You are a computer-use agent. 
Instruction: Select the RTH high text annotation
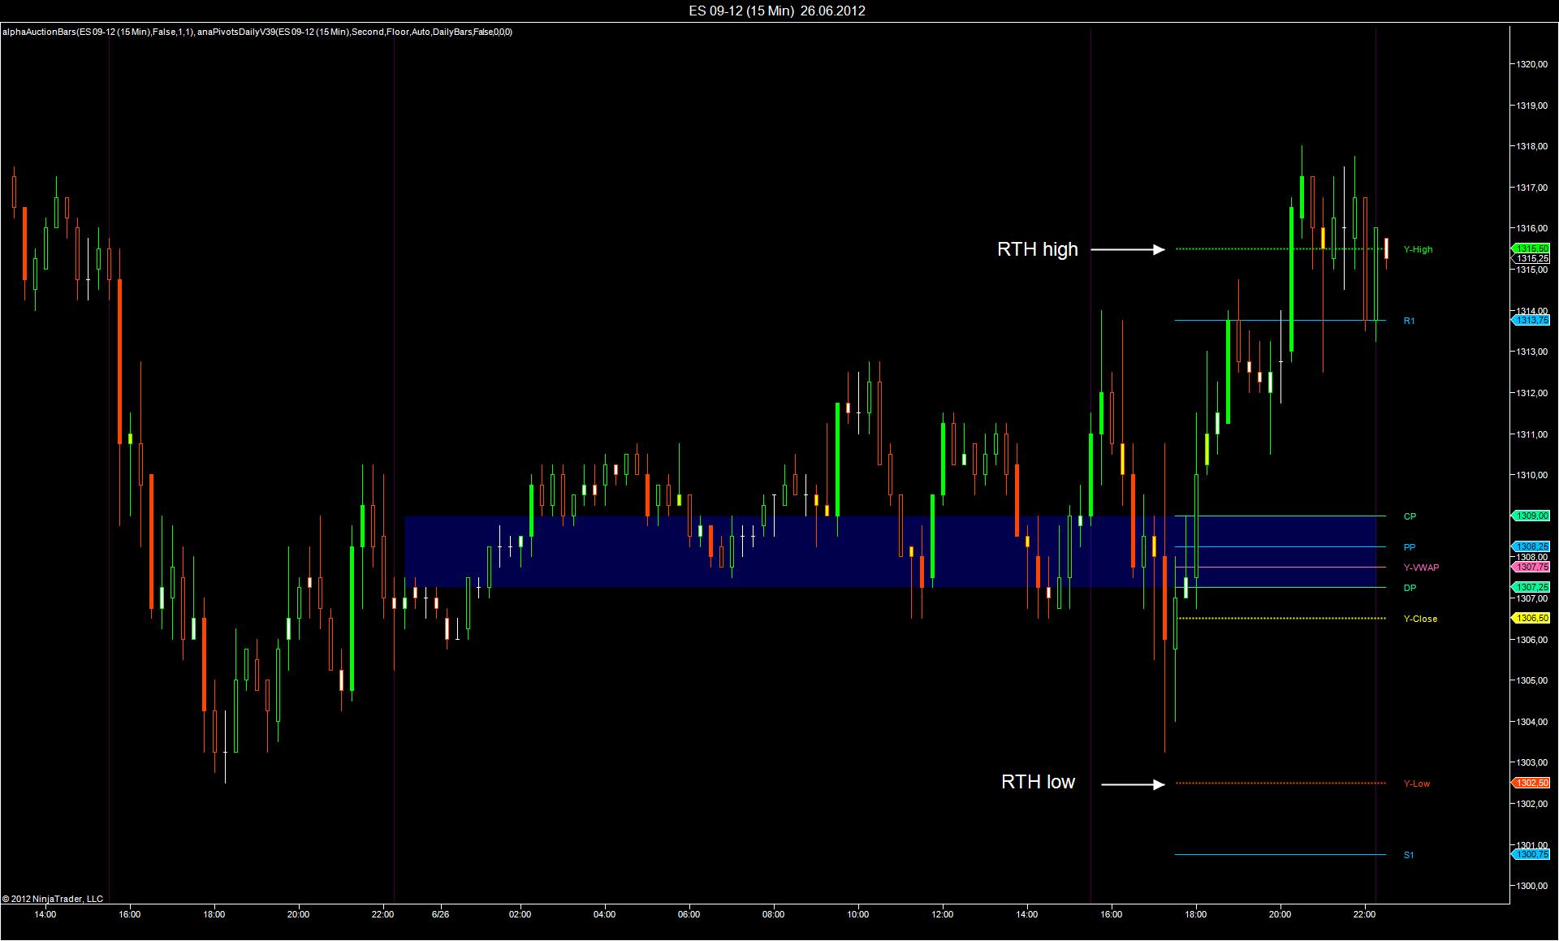[x=1037, y=250]
